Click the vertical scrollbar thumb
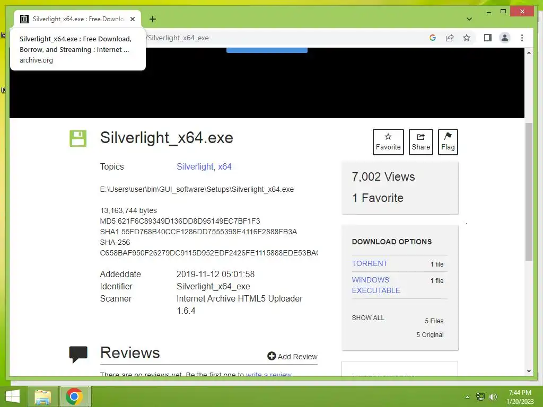 (529, 192)
